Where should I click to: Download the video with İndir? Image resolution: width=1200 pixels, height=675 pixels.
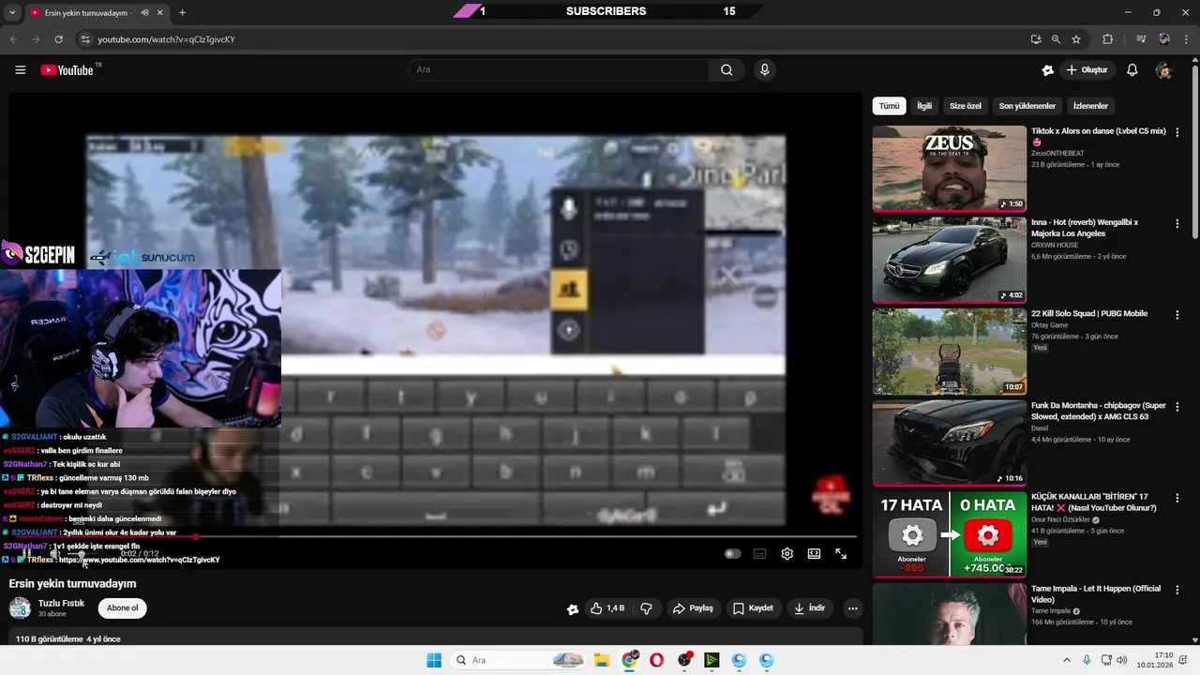[x=809, y=608]
